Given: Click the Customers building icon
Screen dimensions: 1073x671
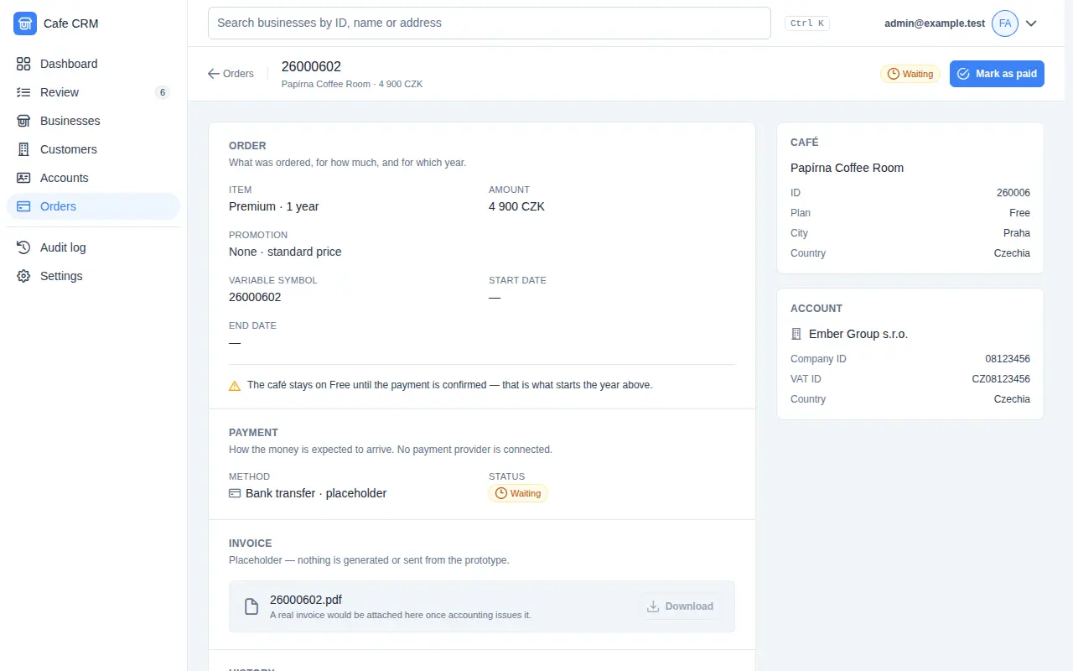Looking at the screenshot, I should 23,149.
